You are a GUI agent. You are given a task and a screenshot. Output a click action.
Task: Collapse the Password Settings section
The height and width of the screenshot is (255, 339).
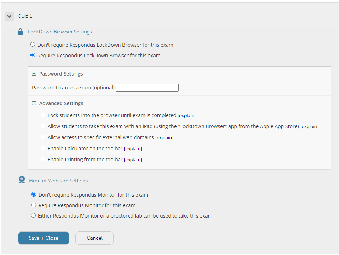tap(34, 74)
